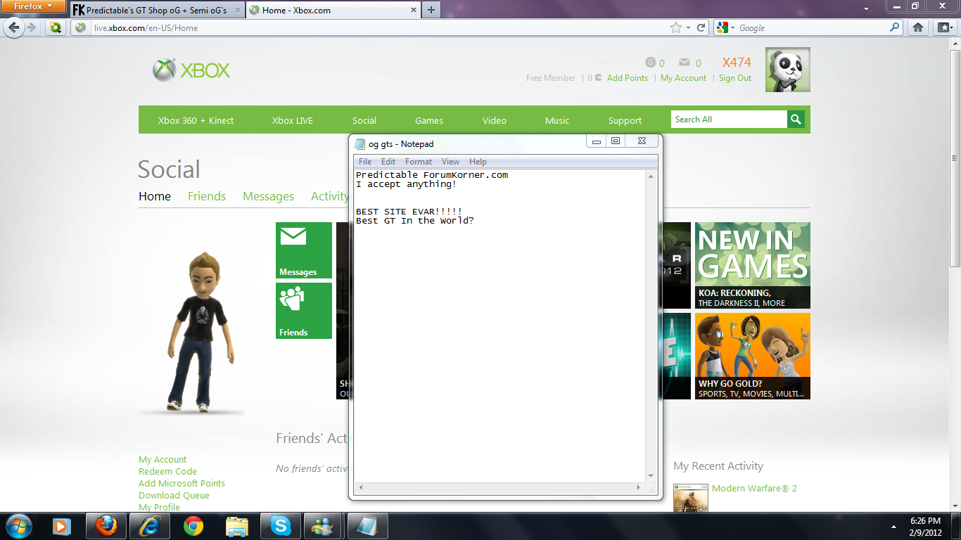Image resolution: width=961 pixels, height=540 pixels.
Task: Open Video in the green navigation bar
Action: (495, 120)
